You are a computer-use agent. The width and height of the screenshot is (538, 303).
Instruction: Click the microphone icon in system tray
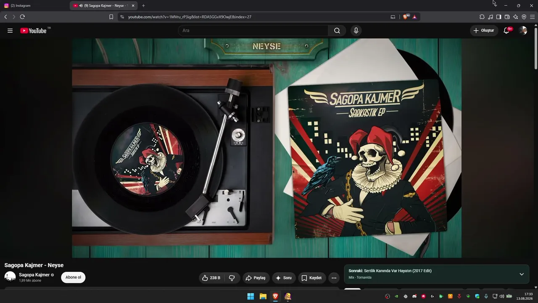[486, 296]
